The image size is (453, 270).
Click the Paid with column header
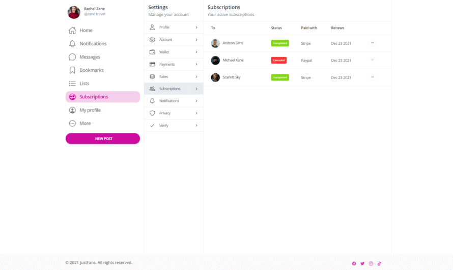coord(309,28)
